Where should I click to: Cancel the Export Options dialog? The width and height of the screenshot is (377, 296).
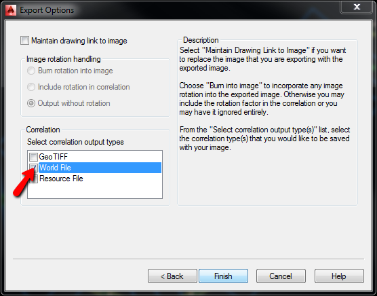click(281, 276)
